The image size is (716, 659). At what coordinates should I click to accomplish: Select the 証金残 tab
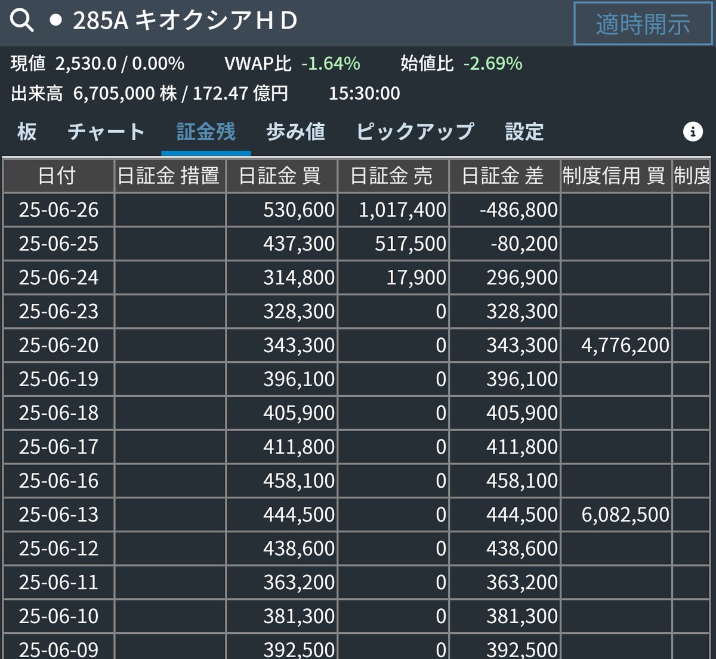tap(206, 131)
